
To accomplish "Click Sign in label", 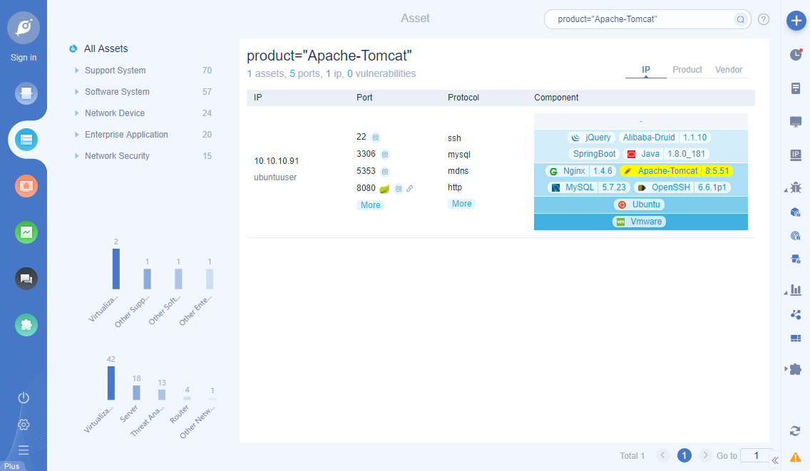I will click(x=24, y=57).
